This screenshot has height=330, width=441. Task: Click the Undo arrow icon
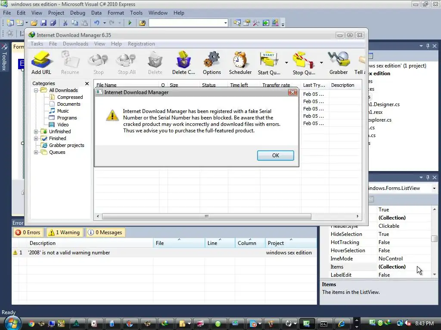click(97, 23)
